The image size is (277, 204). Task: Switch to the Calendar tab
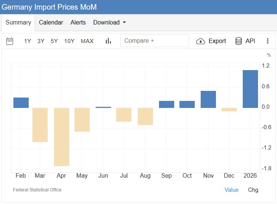tap(51, 23)
